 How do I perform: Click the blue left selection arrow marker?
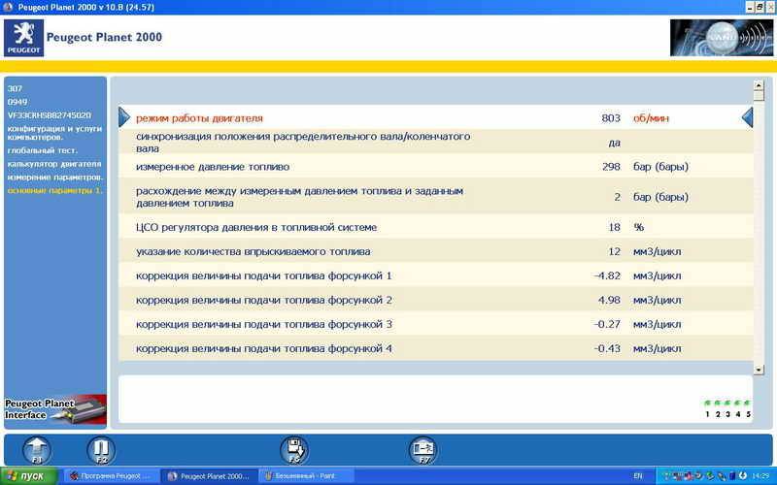coord(124,117)
